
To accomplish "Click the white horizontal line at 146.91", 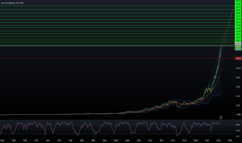I will [117, 46].
